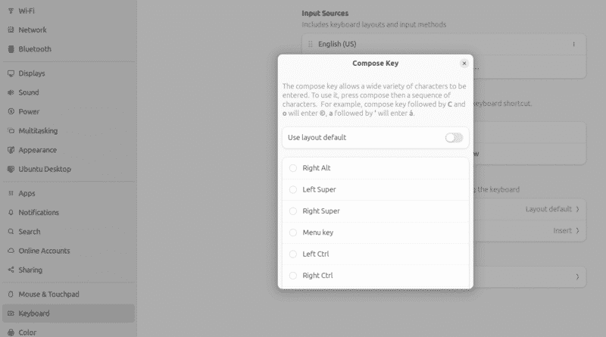
Task: Open the Network settings page
Action: pos(68,30)
